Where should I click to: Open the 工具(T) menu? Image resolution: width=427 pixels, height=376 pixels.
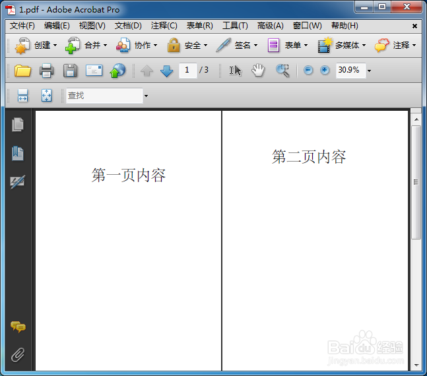235,26
